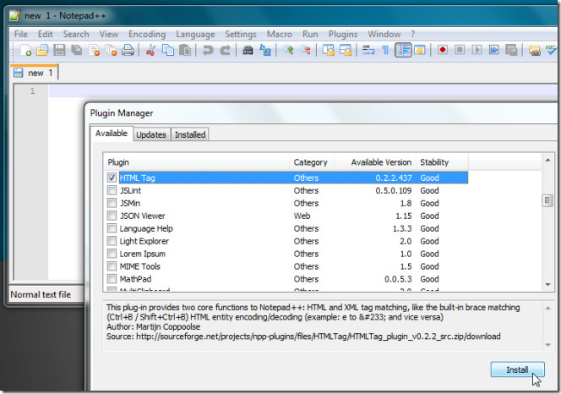This screenshot has height=394, width=561.
Task: Click the Open file folder icon
Action: 42,50
